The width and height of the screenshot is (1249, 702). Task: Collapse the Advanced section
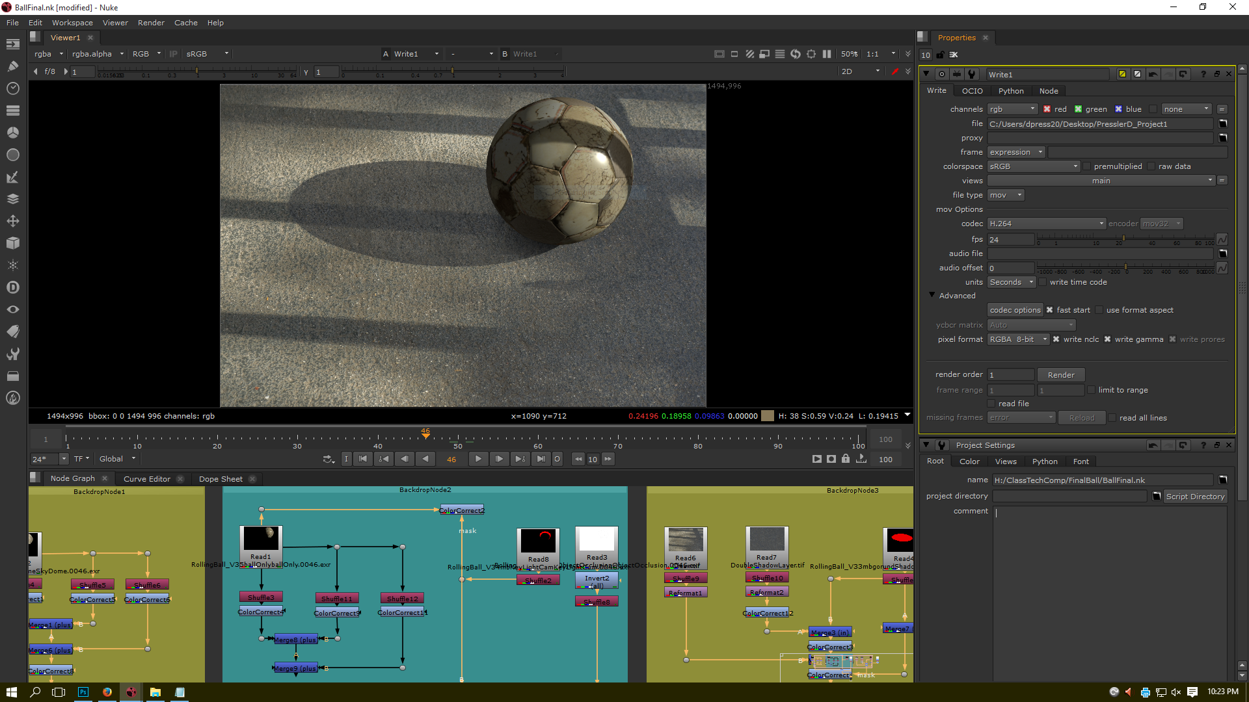[x=932, y=295]
